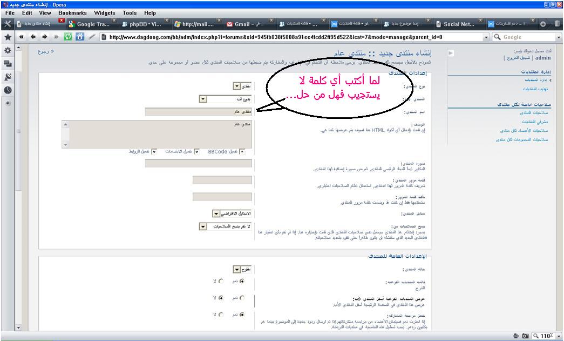Click the admin username link
This screenshot has height=341, width=564.
(542, 58)
